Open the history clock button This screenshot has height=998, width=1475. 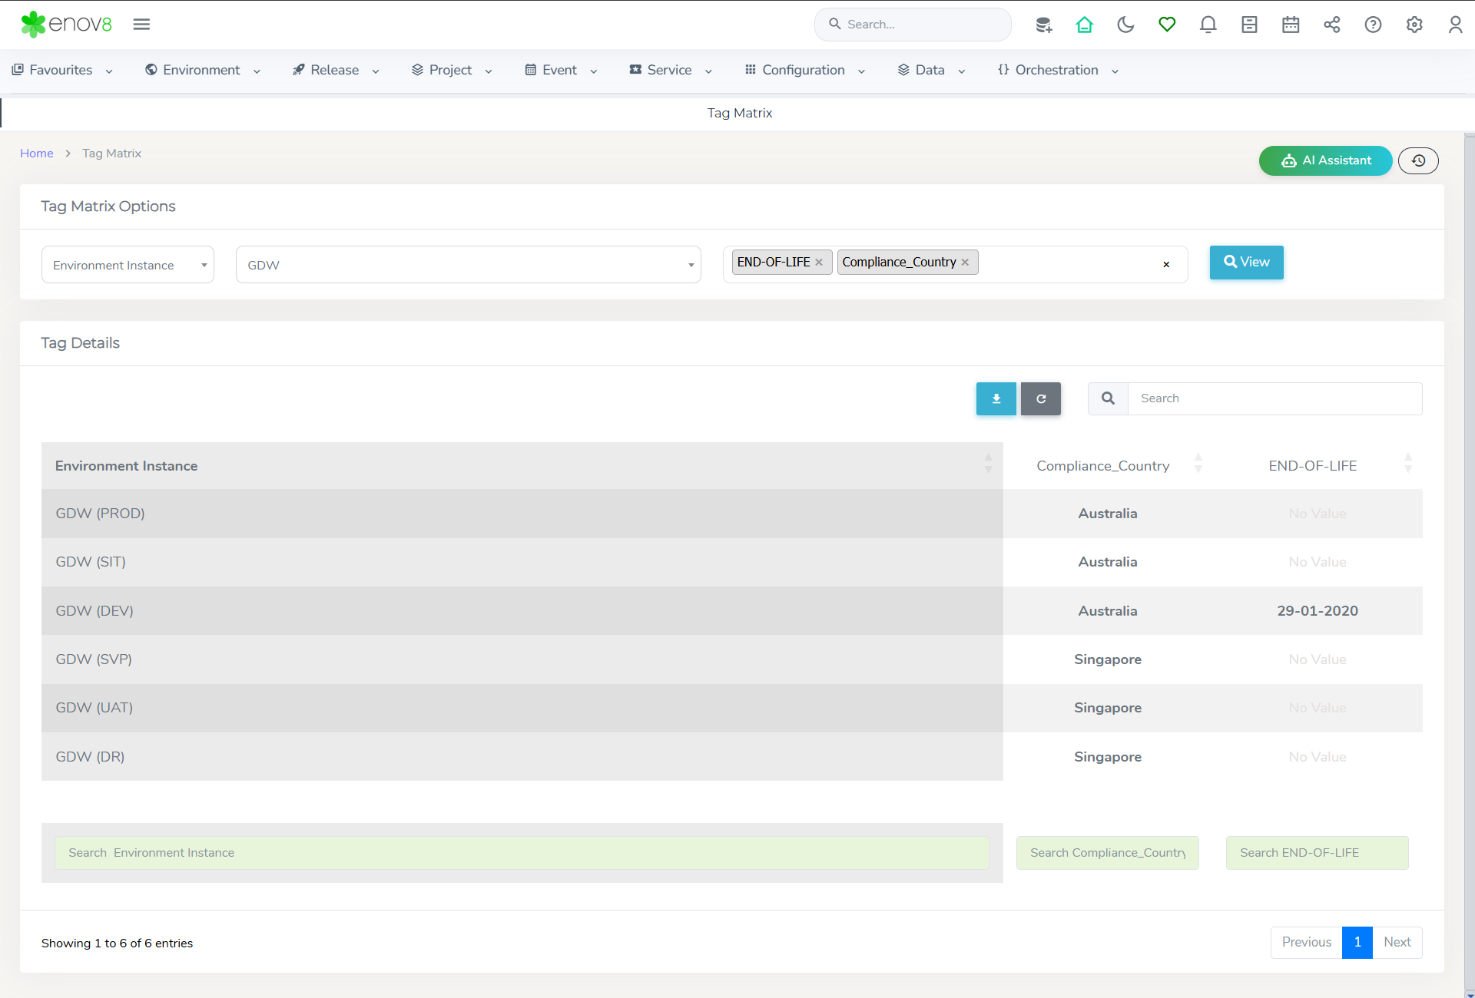click(1418, 160)
